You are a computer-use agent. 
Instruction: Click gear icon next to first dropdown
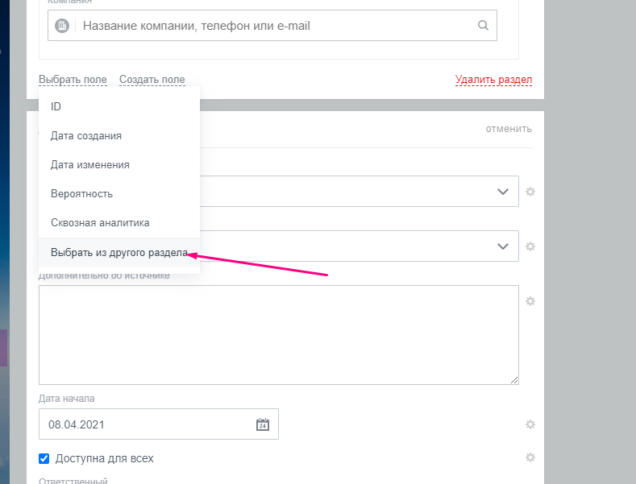pyautogui.click(x=530, y=192)
